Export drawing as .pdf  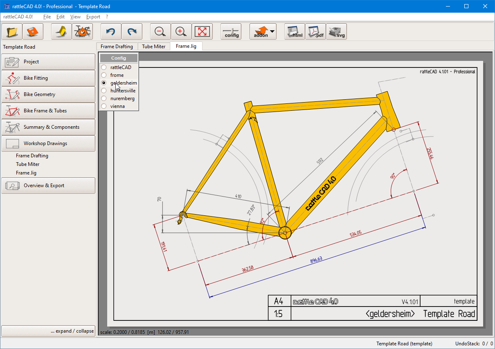315,31
